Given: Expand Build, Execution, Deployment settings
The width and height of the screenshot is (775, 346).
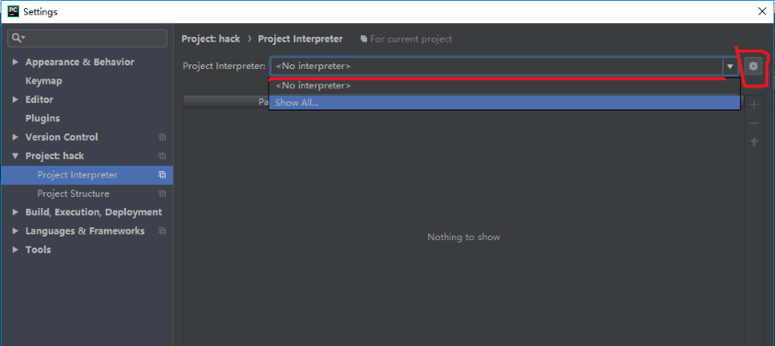Looking at the screenshot, I should (16, 212).
